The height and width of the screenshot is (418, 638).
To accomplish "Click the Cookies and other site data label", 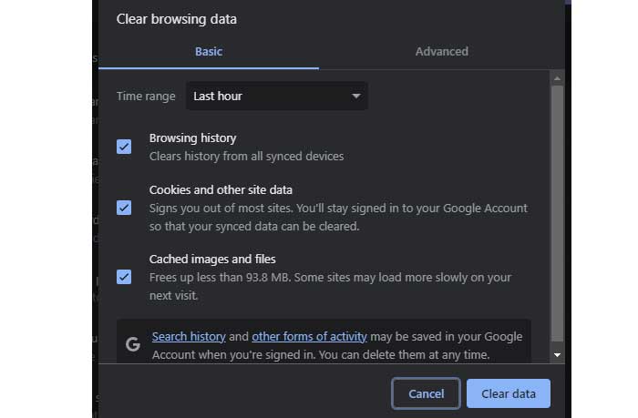I will coord(221,190).
